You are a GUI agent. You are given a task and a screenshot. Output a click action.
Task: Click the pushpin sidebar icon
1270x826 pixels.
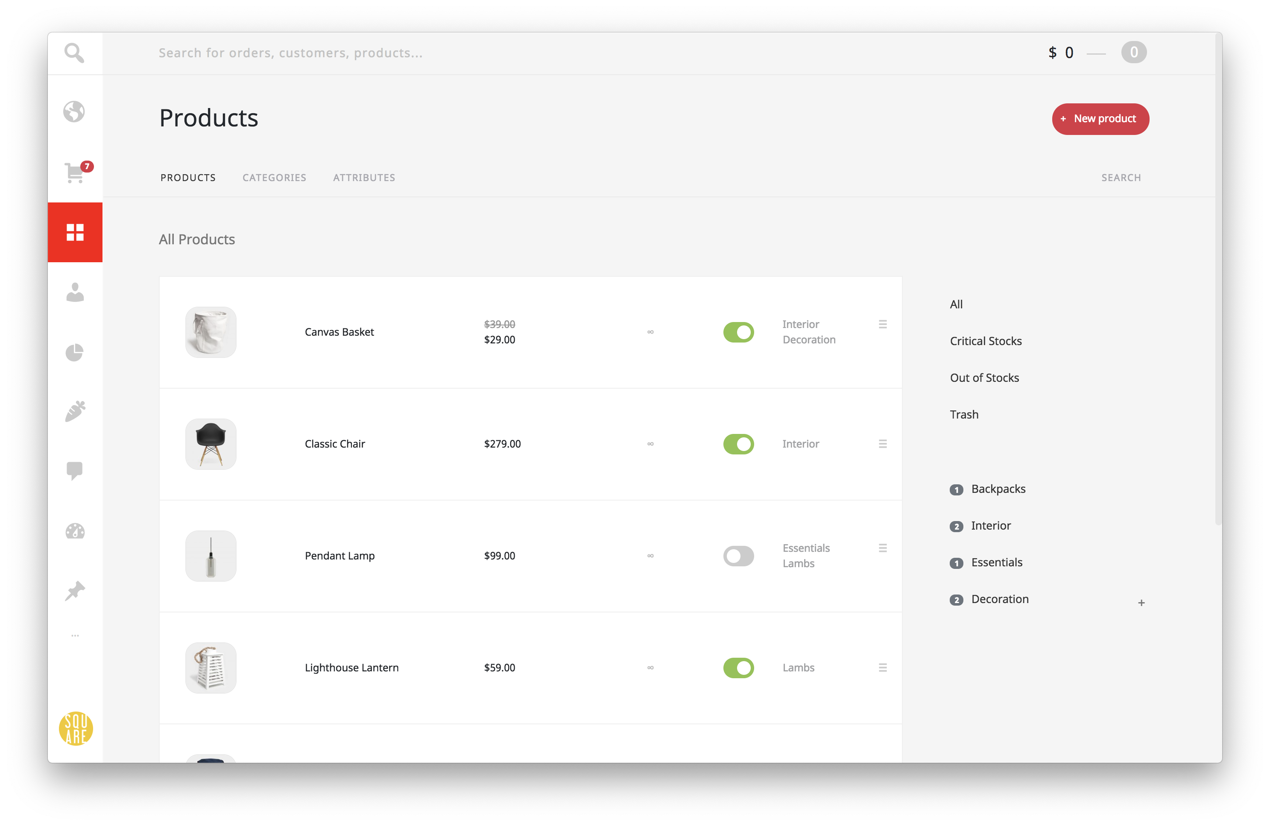pyautogui.click(x=75, y=591)
